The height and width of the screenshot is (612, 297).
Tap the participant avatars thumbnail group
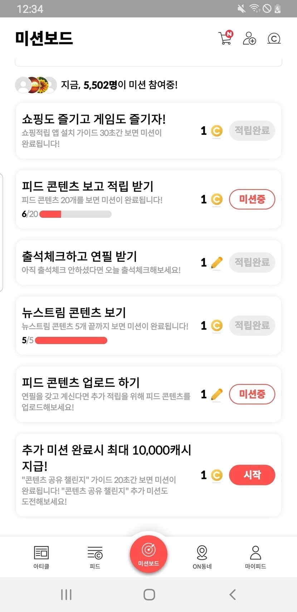[x=36, y=85]
